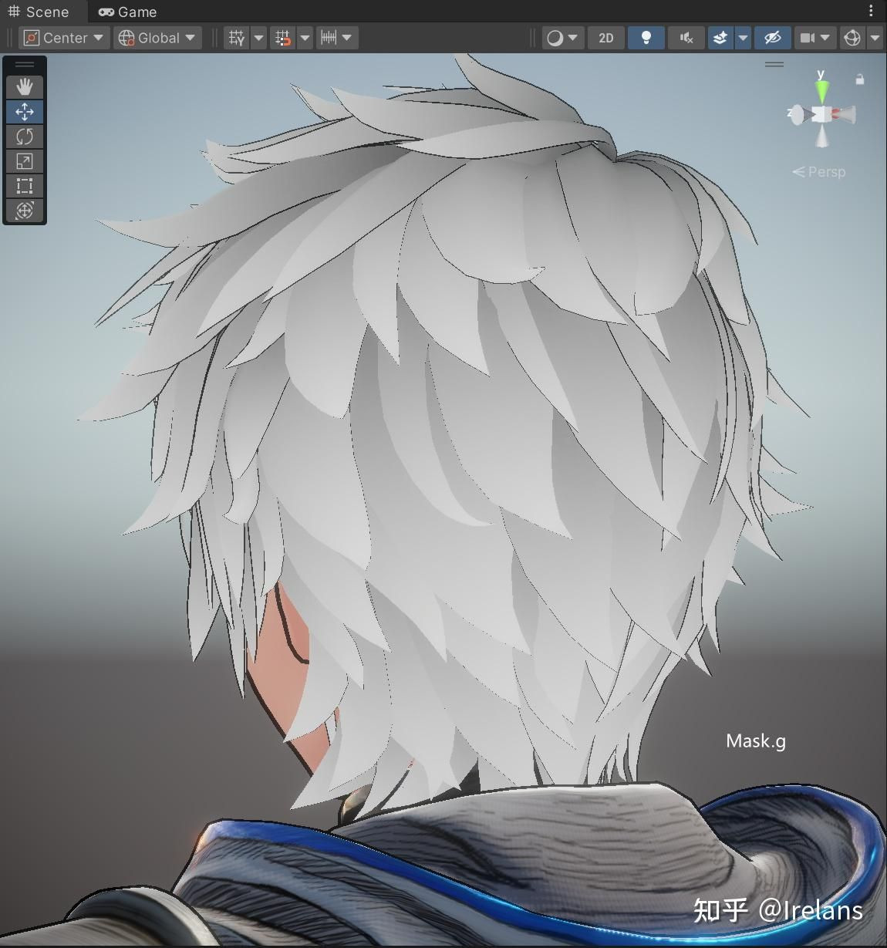Toggle scene lighting lightbulb
The width and height of the screenshot is (887, 948).
(x=646, y=38)
